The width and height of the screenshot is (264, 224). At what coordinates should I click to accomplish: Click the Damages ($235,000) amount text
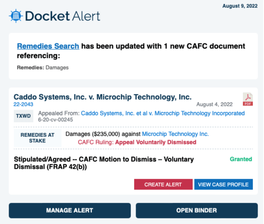[x=93, y=134]
